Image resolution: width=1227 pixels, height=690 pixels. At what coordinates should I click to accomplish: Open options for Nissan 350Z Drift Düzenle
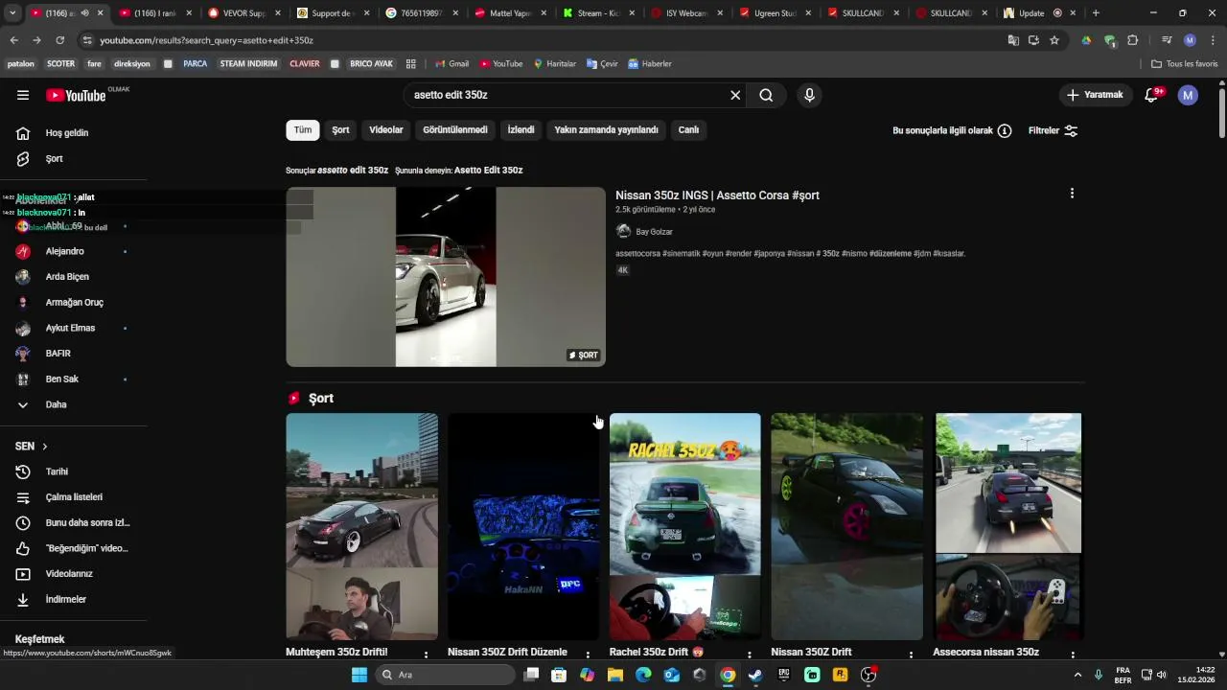click(589, 655)
